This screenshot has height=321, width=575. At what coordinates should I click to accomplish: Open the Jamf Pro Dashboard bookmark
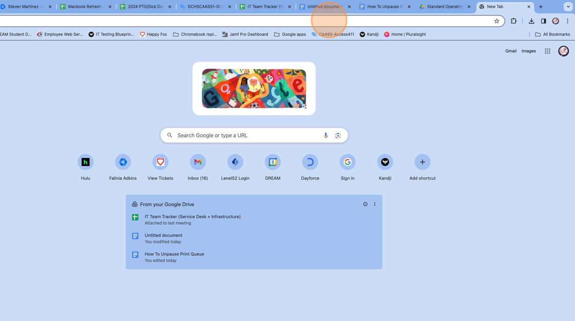tap(245, 34)
